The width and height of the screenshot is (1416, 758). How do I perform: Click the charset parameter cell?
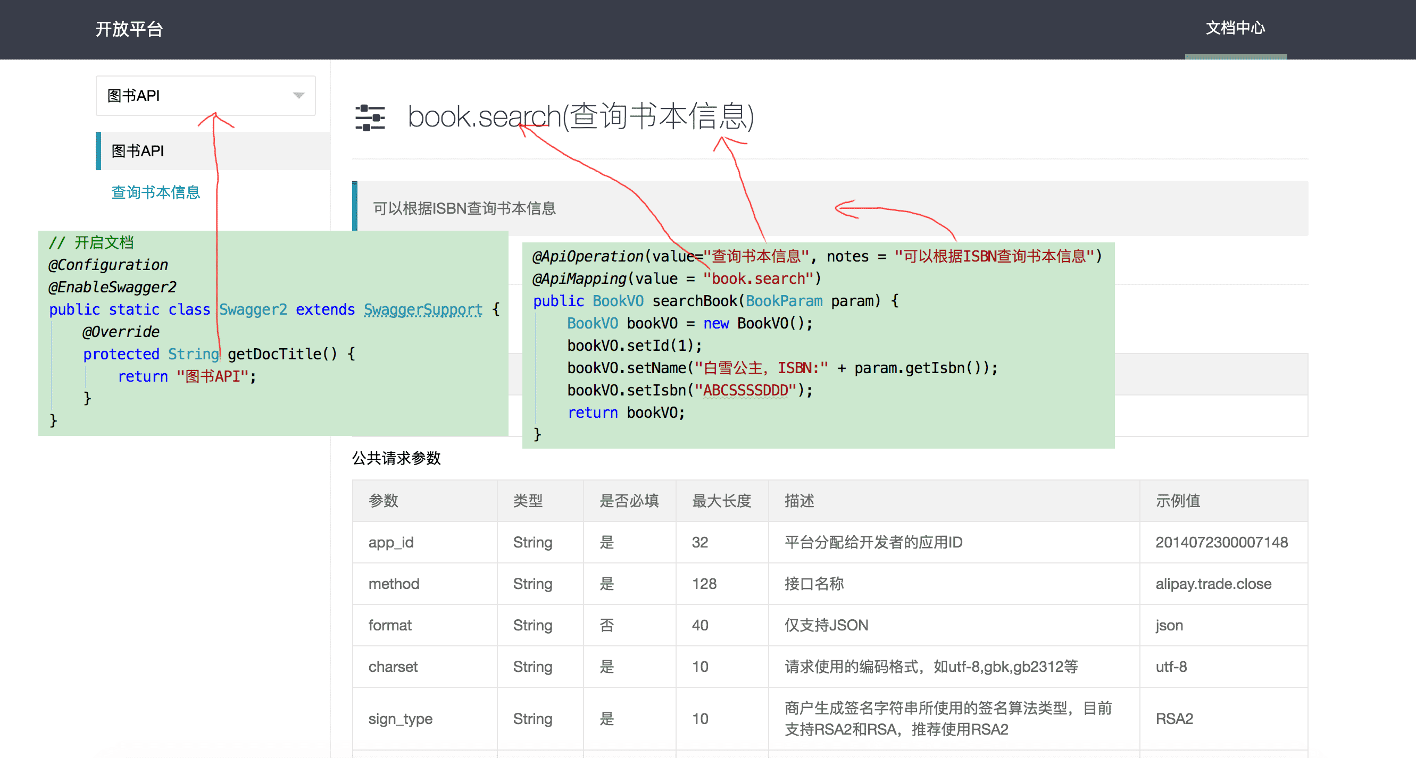tap(393, 666)
